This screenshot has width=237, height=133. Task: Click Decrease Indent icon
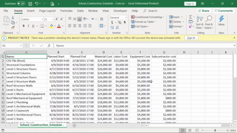click(85, 26)
